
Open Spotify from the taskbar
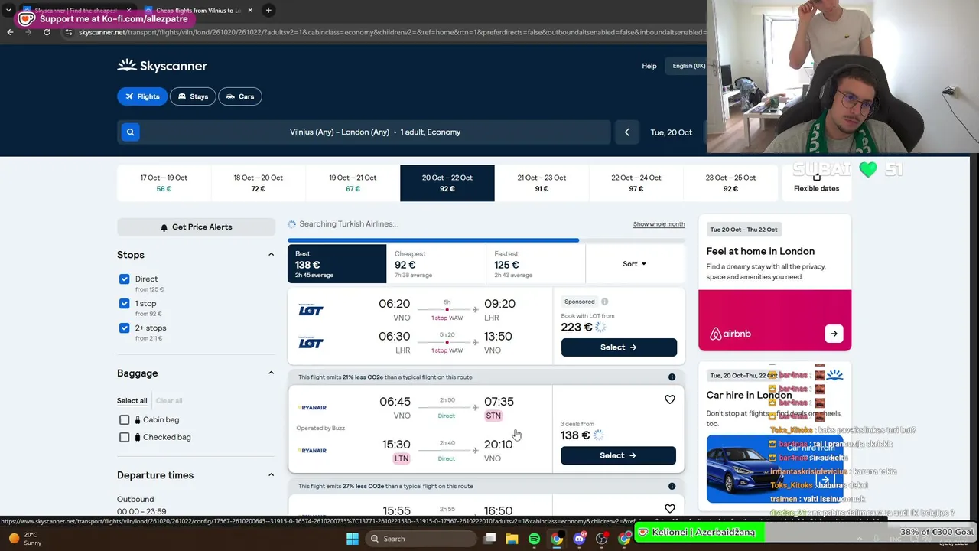534,539
